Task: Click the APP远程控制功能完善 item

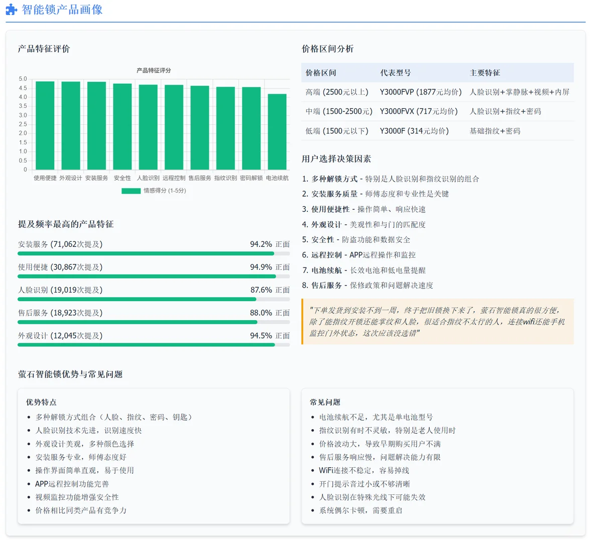Action: pos(72,484)
